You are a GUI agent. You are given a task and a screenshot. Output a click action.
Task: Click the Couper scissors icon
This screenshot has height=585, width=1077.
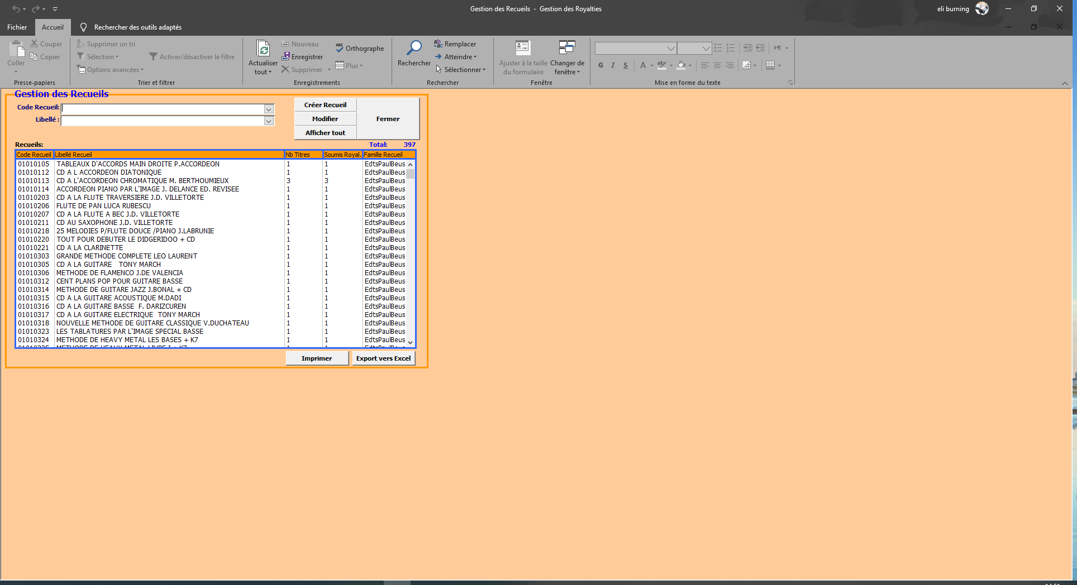[x=34, y=44]
